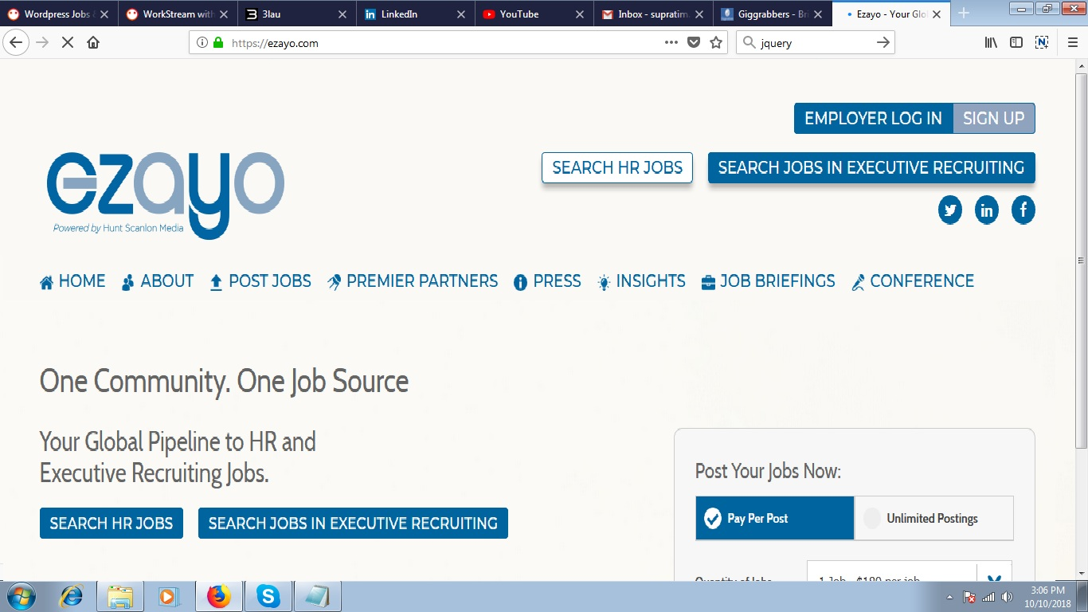This screenshot has height=612, width=1088.
Task: Click the N extension icon in toolbar
Action: click(1042, 43)
